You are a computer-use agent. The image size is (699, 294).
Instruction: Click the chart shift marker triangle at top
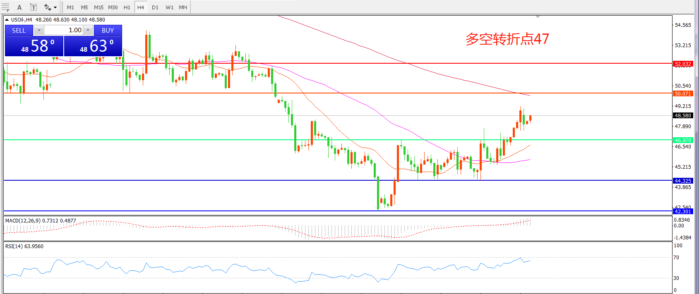(x=538, y=17)
